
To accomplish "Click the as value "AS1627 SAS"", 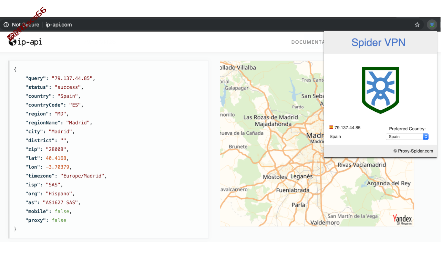I will 60,202.
